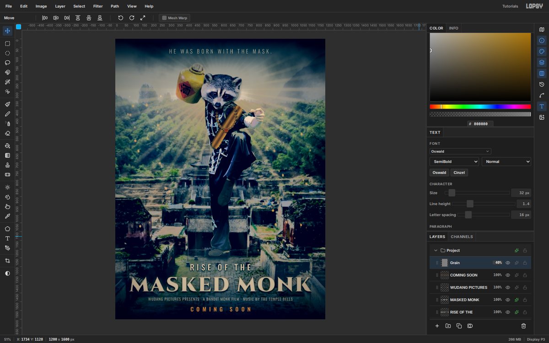Delete the selected layer with trash icon
Image resolution: width=549 pixels, height=343 pixels.
(524, 326)
